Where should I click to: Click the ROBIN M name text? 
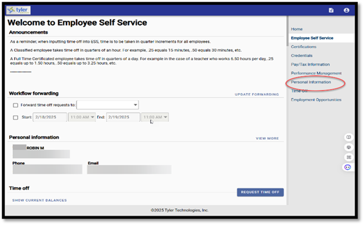click(35, 148)
